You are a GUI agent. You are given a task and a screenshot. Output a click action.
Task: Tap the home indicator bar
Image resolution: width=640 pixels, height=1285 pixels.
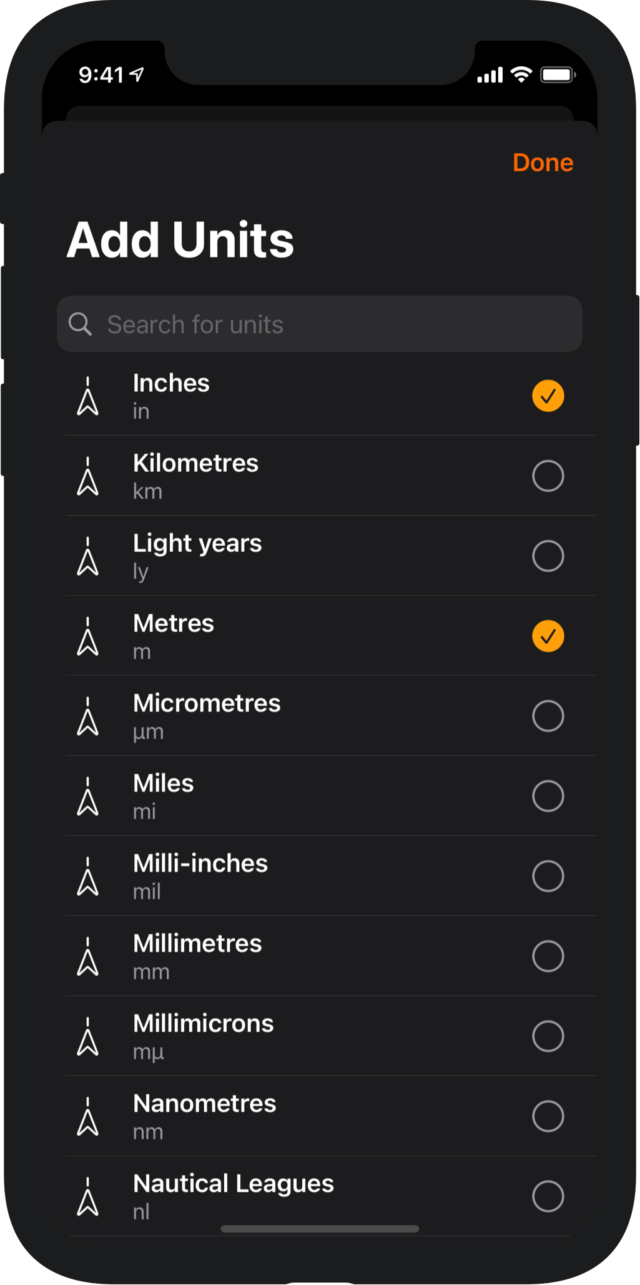click(x=320, y=1229)
